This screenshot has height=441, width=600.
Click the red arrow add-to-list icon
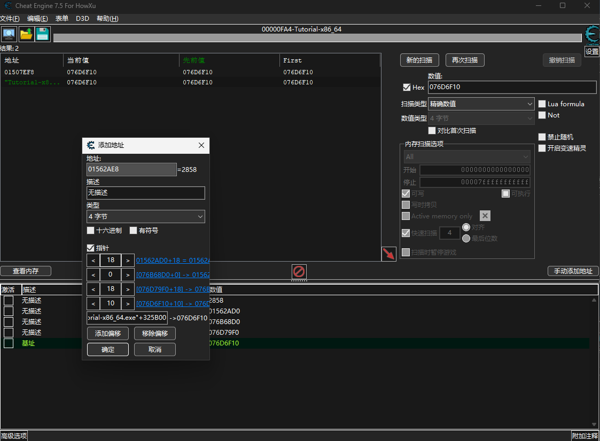[x=389, y=254]
